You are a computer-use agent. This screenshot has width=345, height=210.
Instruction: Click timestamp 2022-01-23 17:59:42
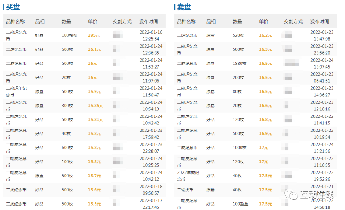pyautogui.click(x=151, y=134)
